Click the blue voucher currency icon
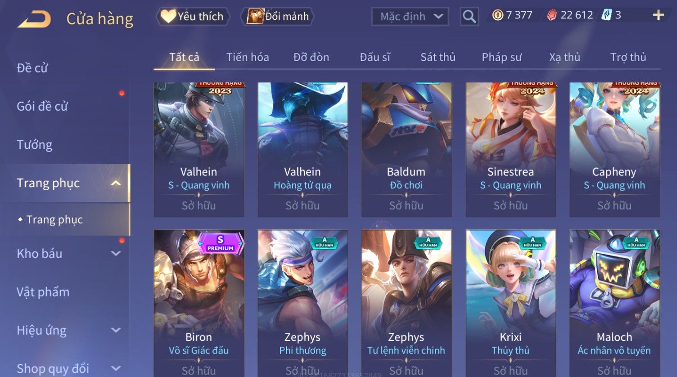Image resolution: width=677 pixels, height=377 pixels. click(x=606, y=15)
